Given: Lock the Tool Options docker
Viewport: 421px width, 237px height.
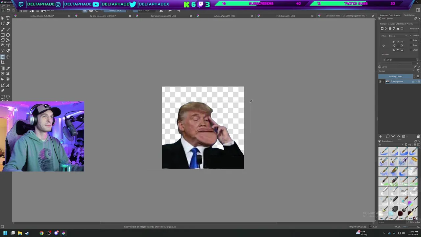Looking at the screenshot, I should 379,18.
